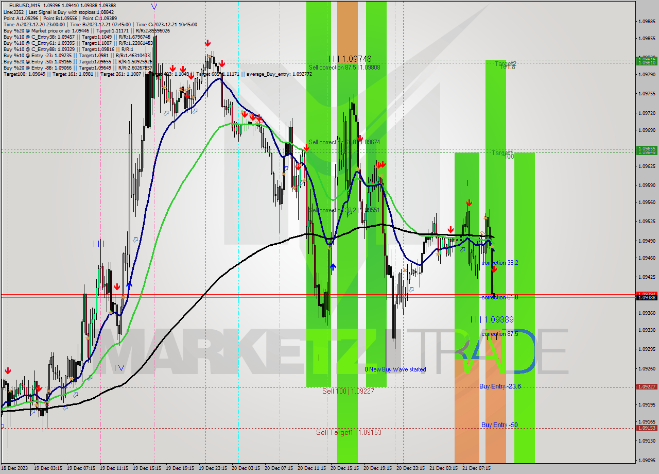
Task: Click 'Buy %20 @ Entry -88' line
Action: click(78, 67)
